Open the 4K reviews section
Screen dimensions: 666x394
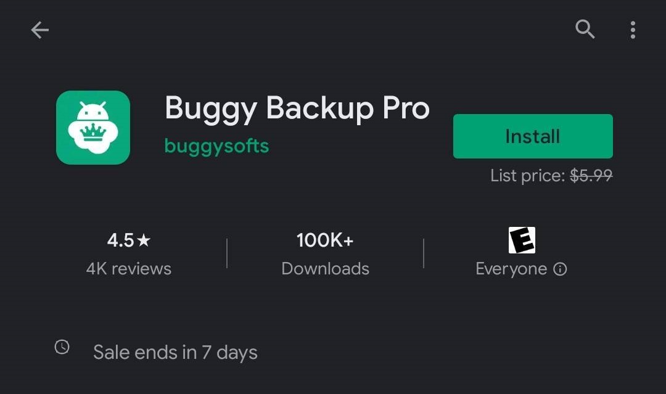129,269
